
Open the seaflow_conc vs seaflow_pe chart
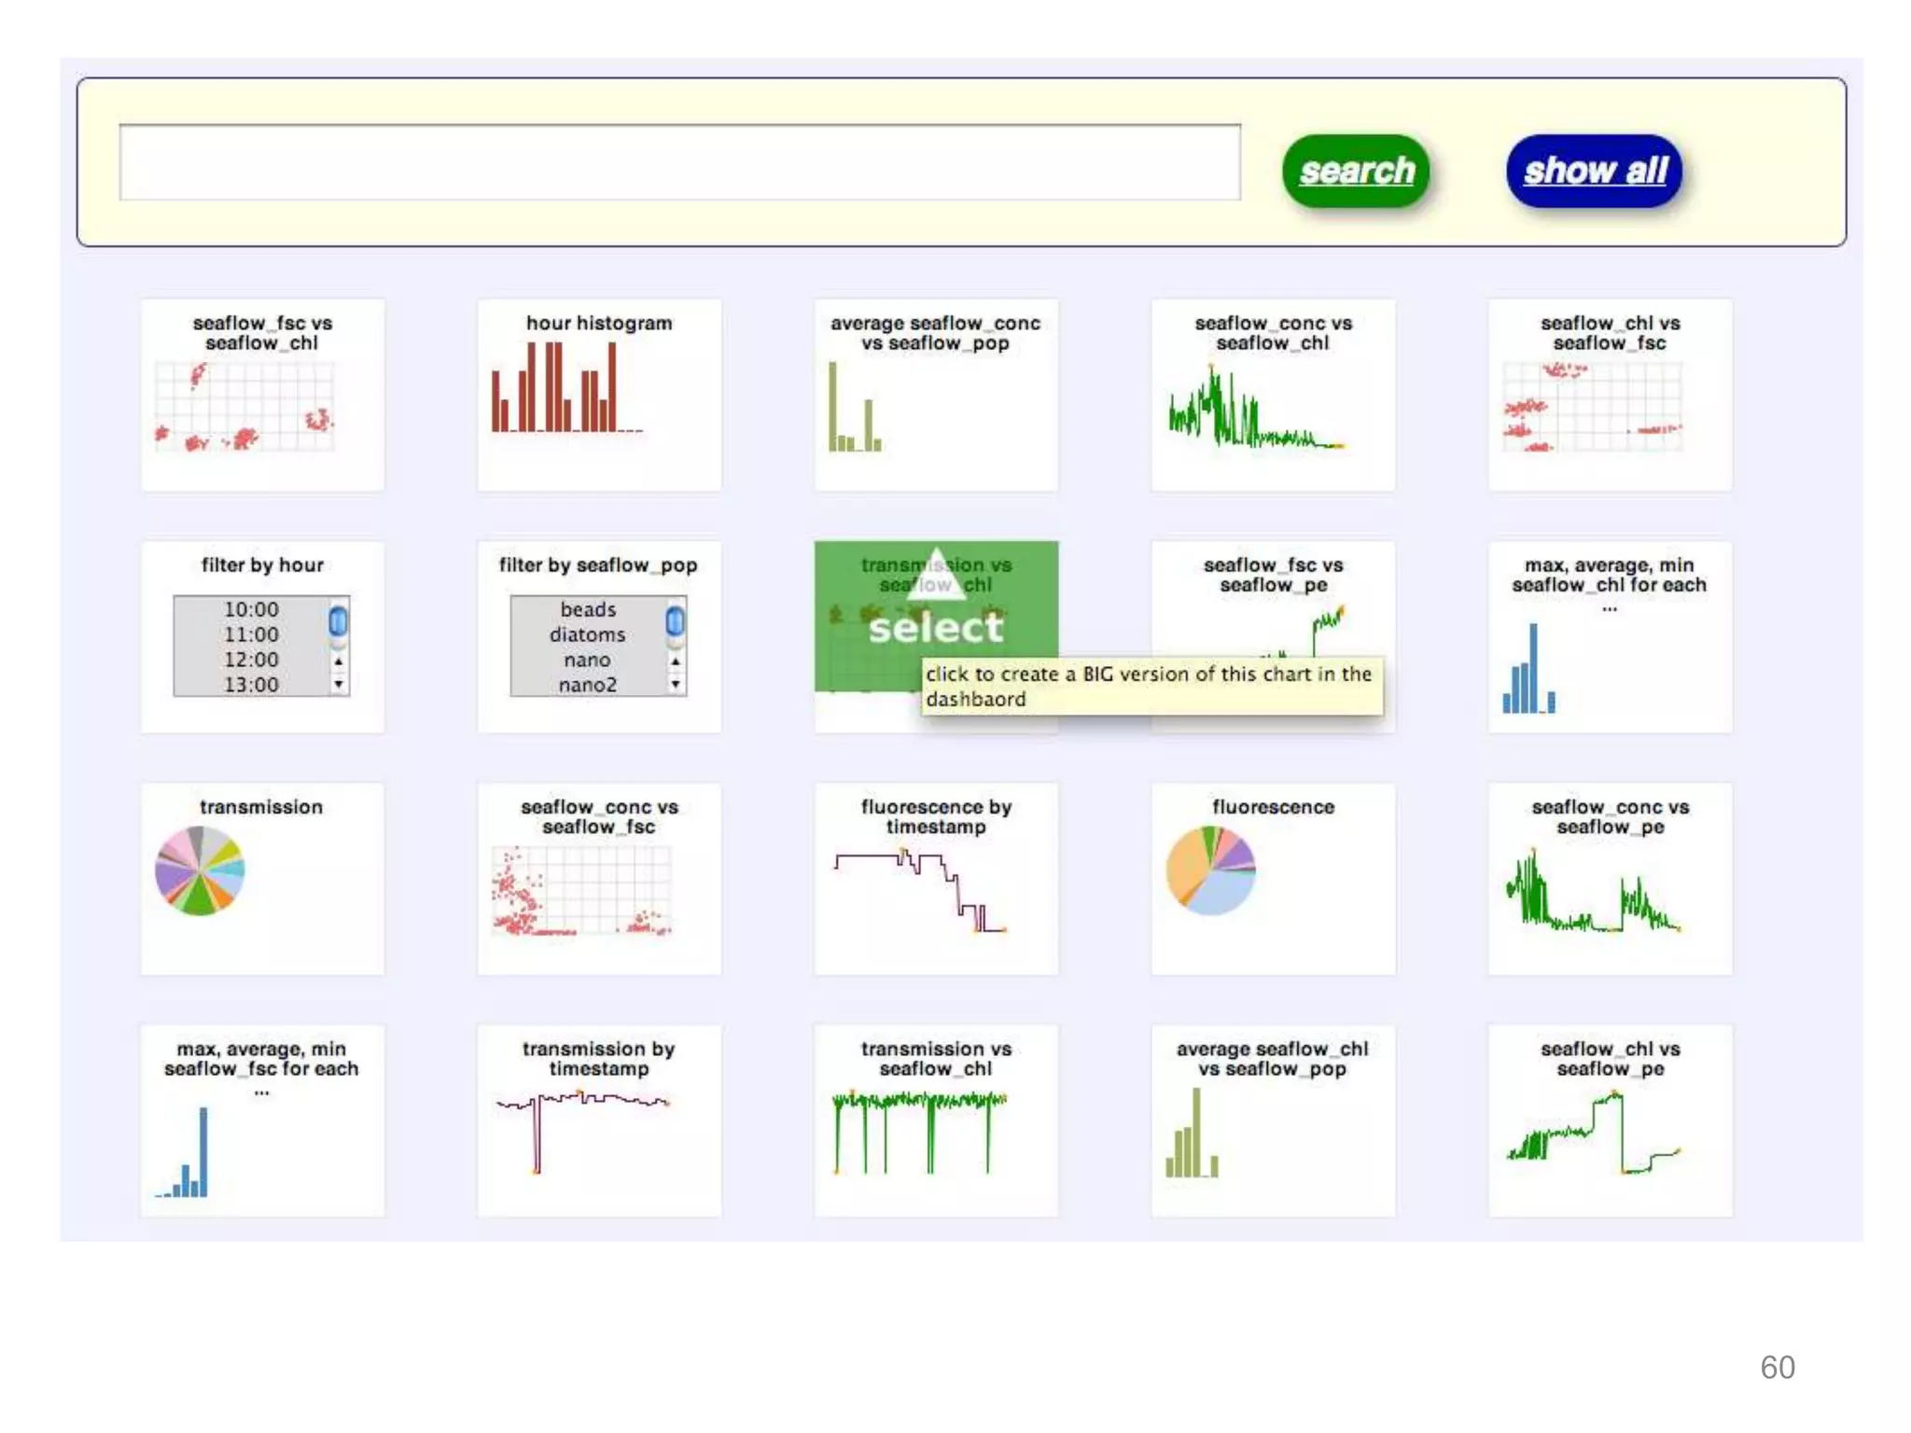[1610, 878]
